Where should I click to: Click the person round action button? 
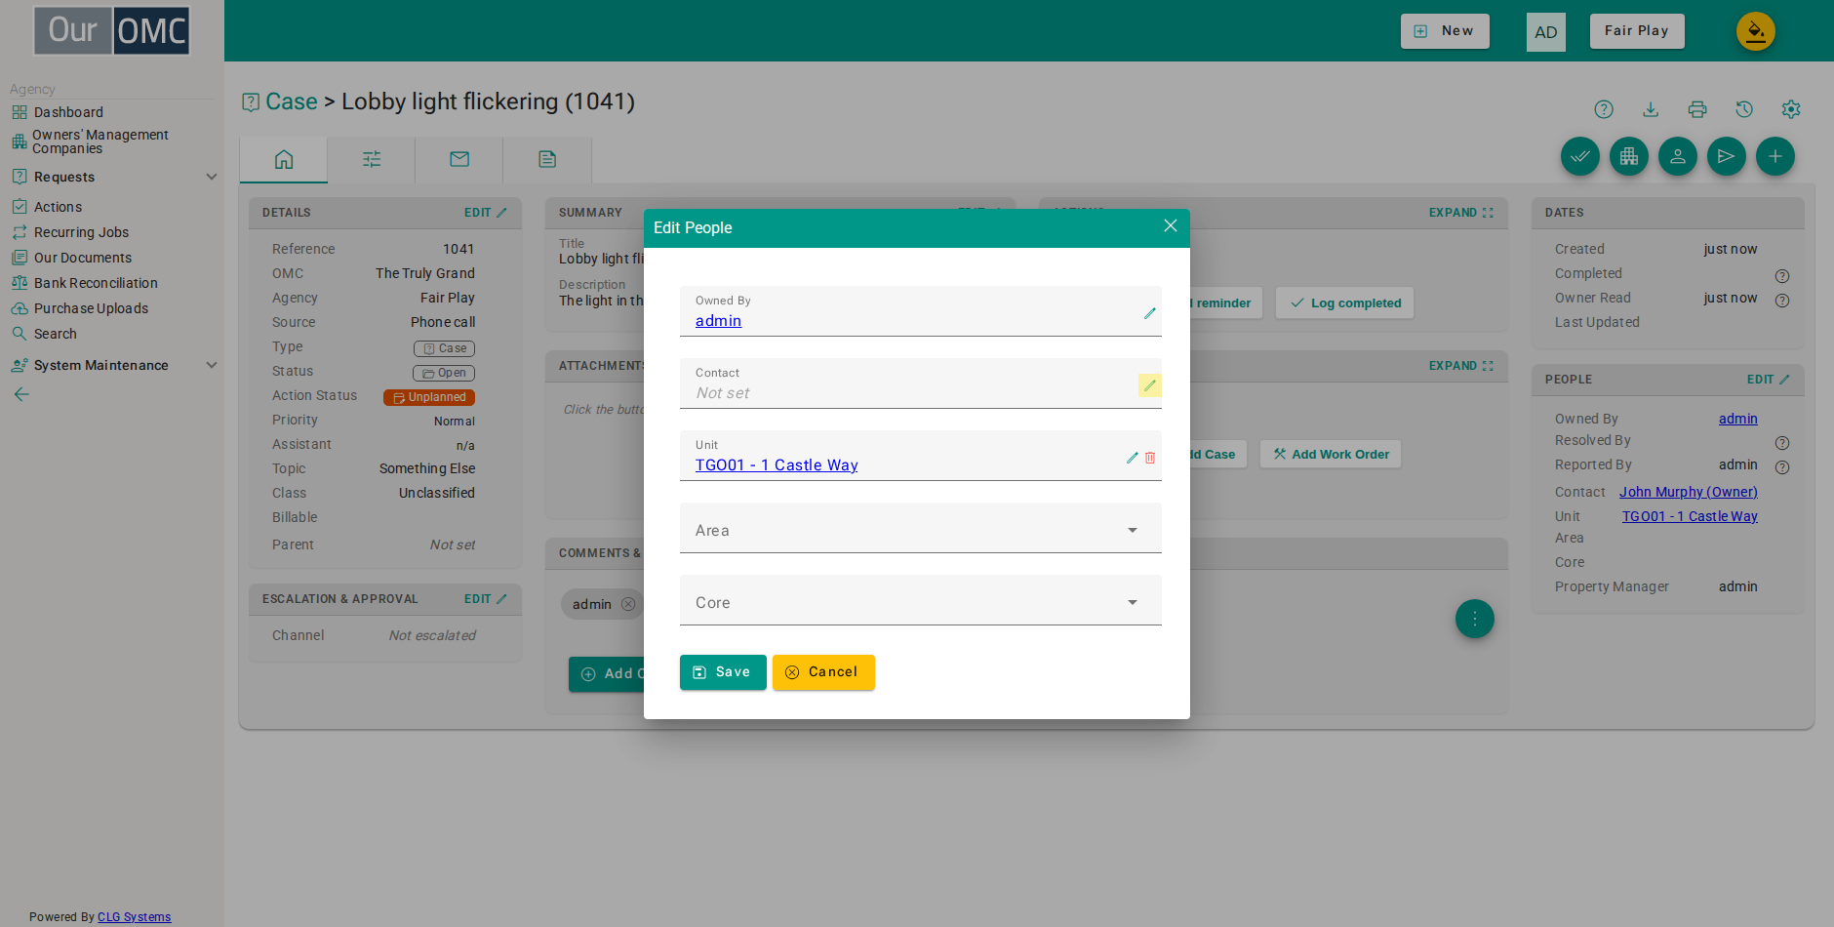pos(1678,156)
